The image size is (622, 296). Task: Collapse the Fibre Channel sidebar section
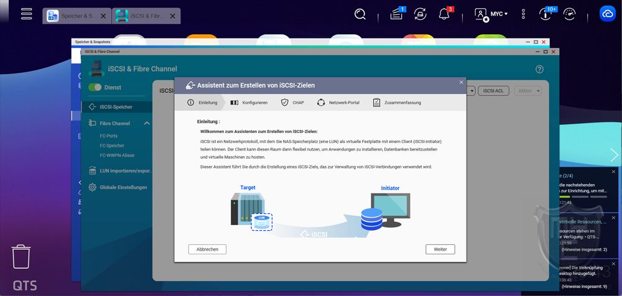click(x=146, y=123)
